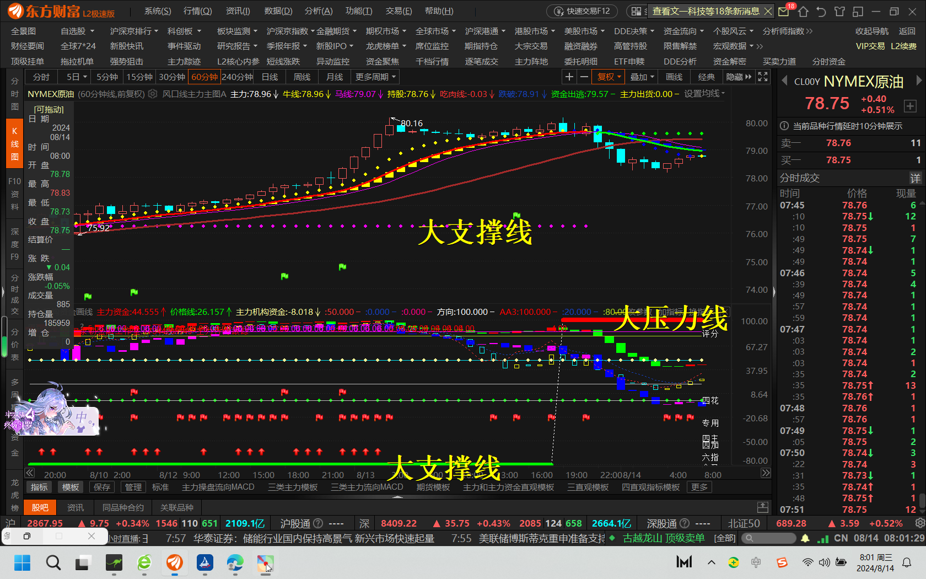This screenshot has width=926, height=579.
Task: Open 分析(A) menu
Action: coord(319,11)
